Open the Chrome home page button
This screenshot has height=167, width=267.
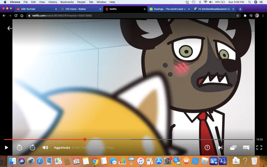click(x=22, y=15)
